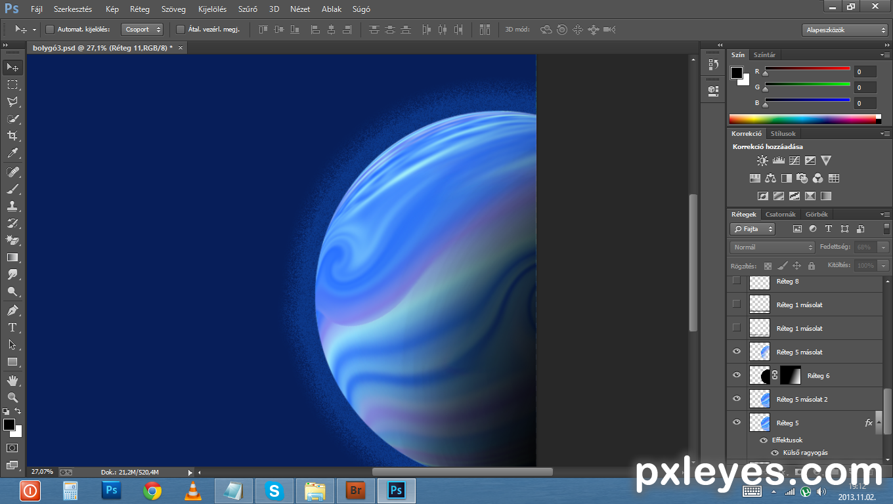This screenshot has height=504, width=893.
Task: Add a Vibrance adjustment
Action: 826,160
